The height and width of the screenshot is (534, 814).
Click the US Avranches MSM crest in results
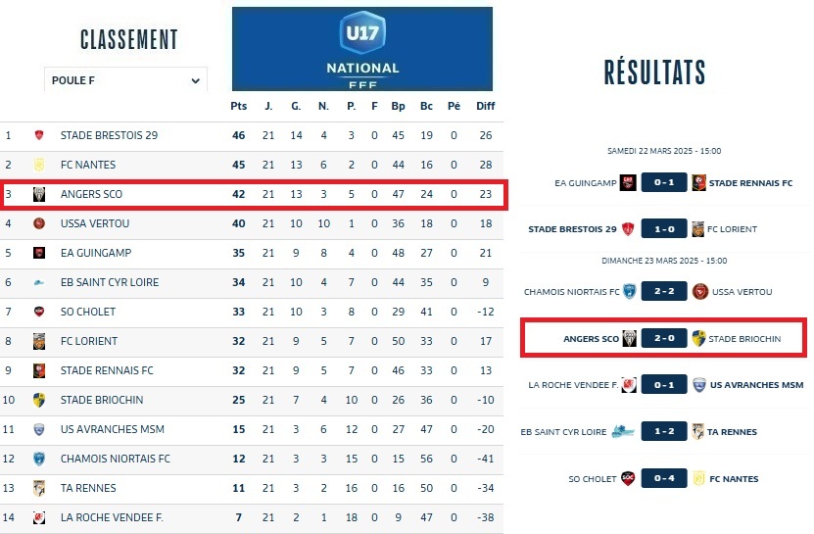[698, 385]
